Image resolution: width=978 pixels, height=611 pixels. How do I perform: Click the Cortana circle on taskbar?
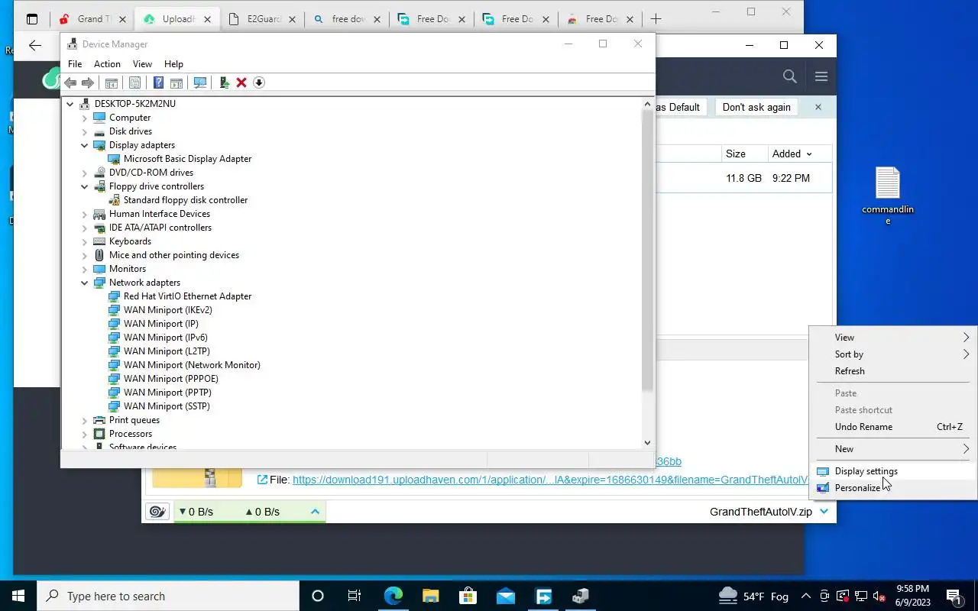pyautogui.click(x=318, y=596)
